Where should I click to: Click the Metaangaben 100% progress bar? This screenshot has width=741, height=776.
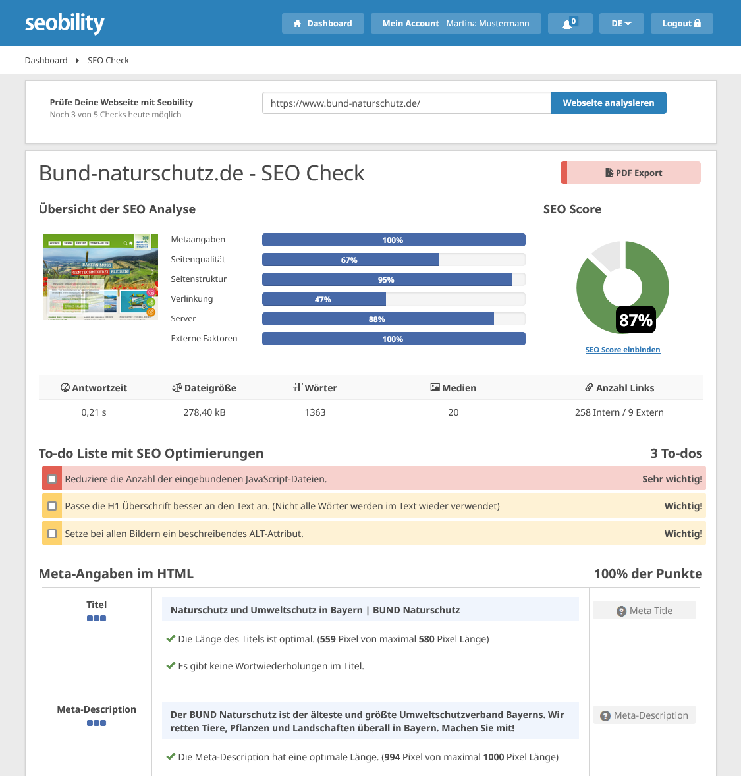393,240
